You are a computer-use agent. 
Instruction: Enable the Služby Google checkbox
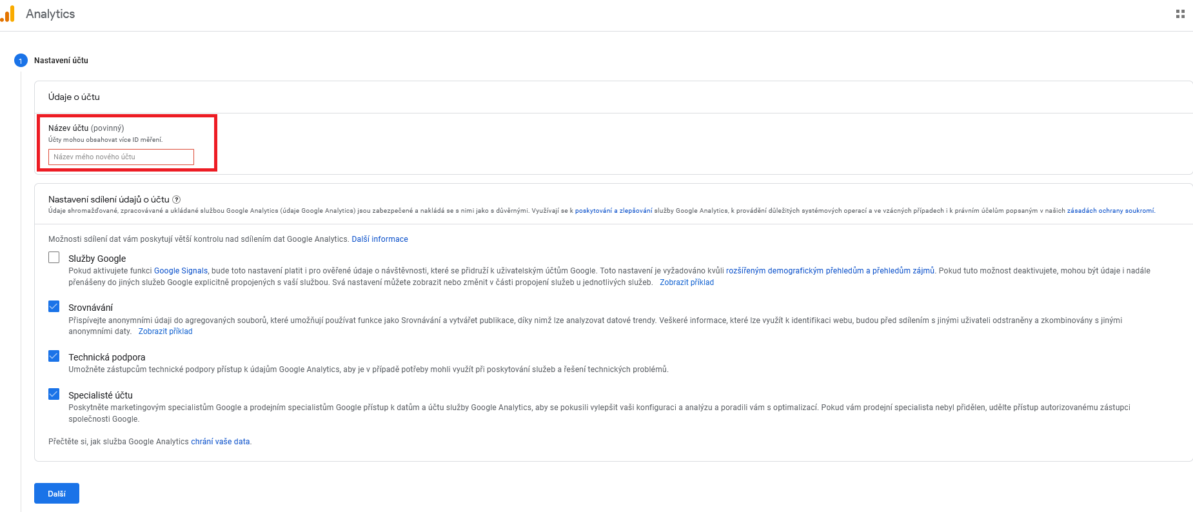(x=54, y=257)
